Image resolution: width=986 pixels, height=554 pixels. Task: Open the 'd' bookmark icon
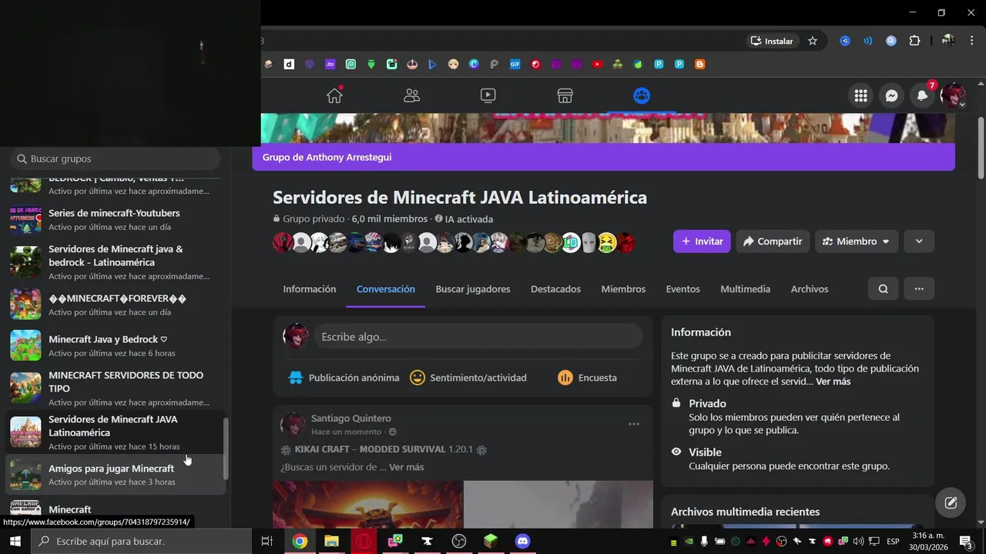pos(289,65)
